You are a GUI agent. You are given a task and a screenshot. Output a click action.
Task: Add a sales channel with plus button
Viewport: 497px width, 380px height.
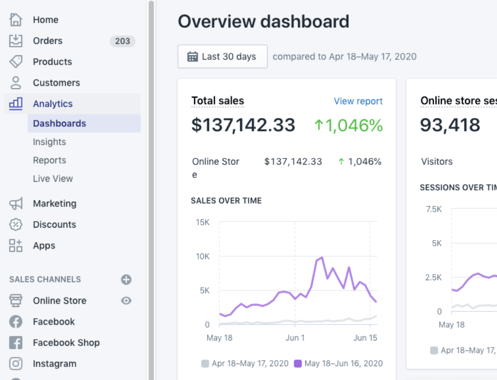(126, 280)
